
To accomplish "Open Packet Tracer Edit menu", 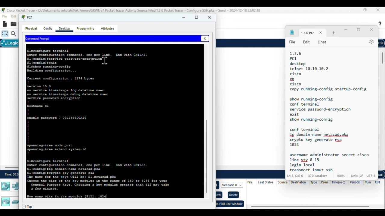I will (x=14, y=16).
